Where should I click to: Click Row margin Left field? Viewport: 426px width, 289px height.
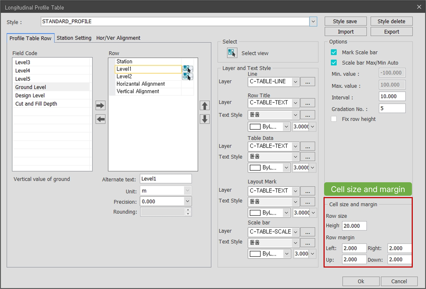[354, 248]
